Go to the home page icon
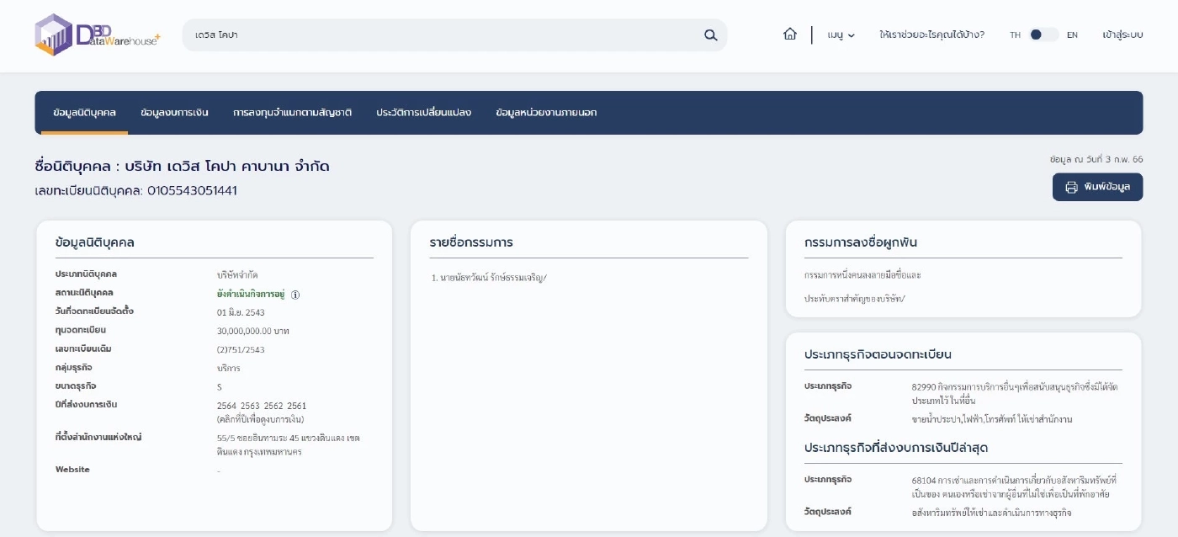The image size is (1178, 537). 789,35
